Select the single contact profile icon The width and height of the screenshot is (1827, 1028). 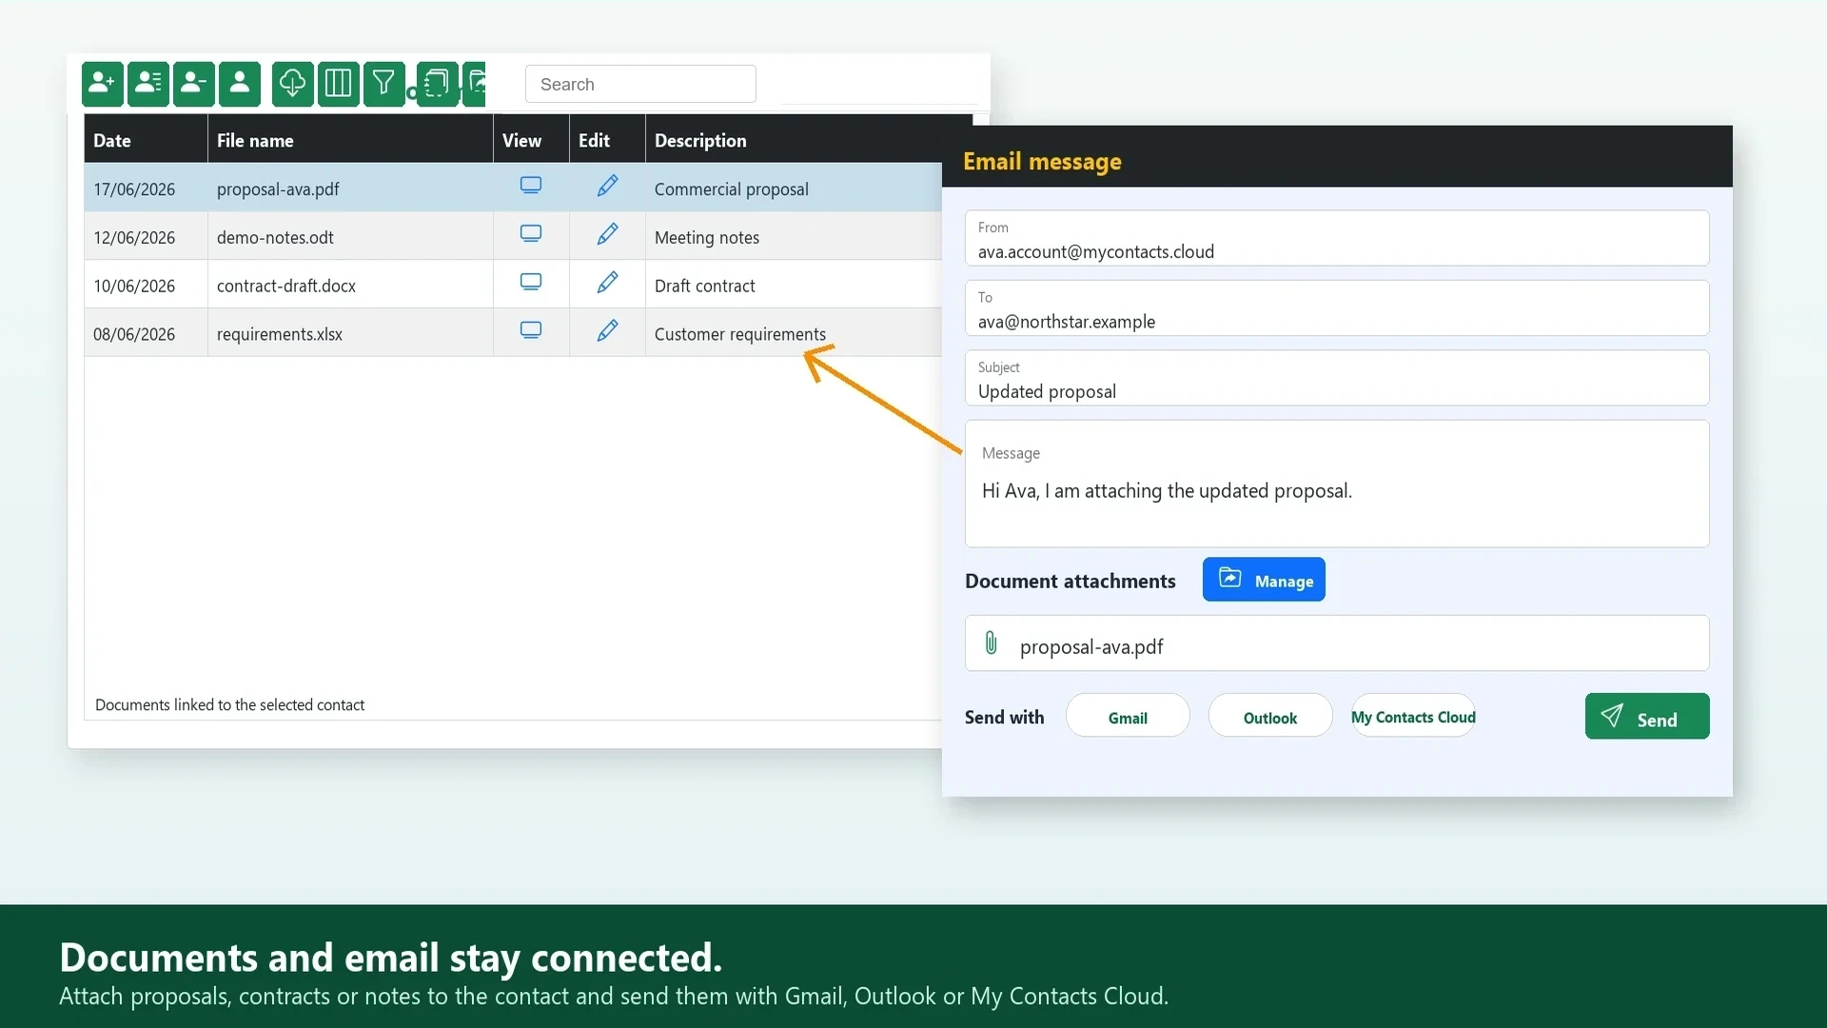coord(239,84)
